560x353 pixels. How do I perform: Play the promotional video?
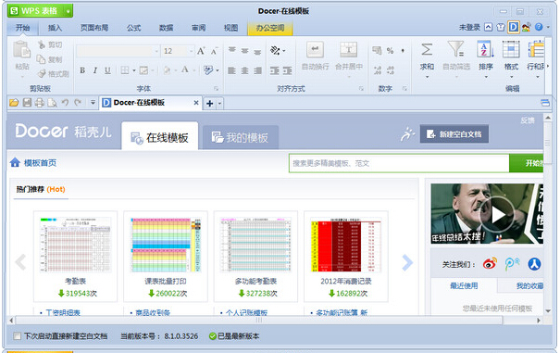[498, 215]
